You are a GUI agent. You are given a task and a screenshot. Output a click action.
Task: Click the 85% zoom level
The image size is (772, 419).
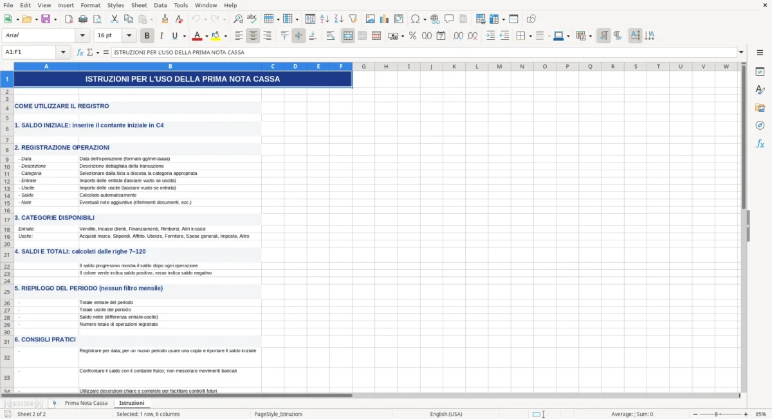(x=760, y=414)
